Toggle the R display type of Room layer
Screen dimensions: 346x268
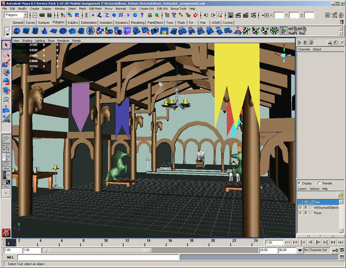coord(306,213)
